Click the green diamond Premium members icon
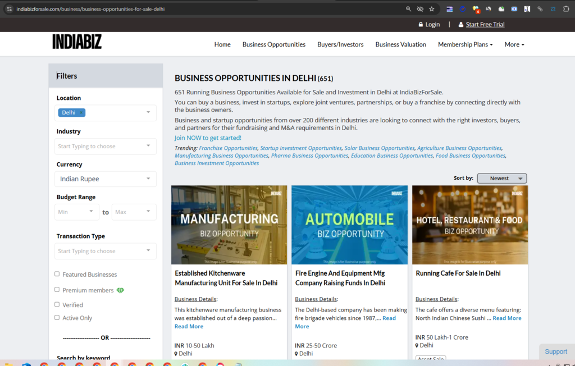This screenshot has width=575, height=366. coord(120,290)
